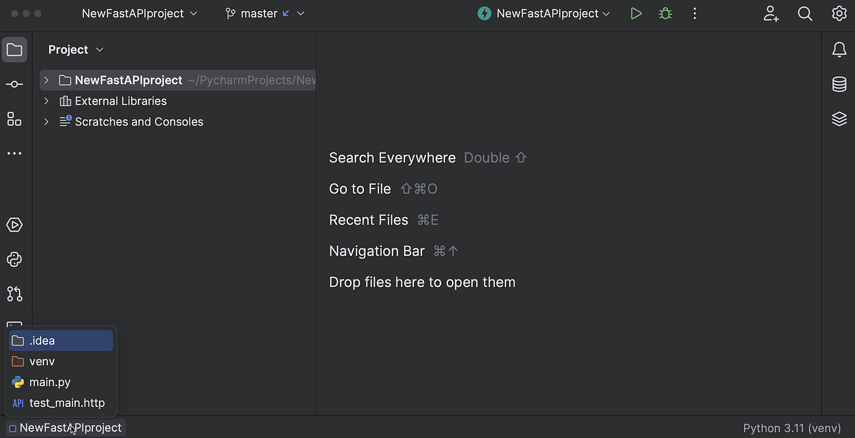The width and height of the screenshot is (855, 438).
Task: Expand Scratches and Consoles node
Action: click(x=46, y=122)
